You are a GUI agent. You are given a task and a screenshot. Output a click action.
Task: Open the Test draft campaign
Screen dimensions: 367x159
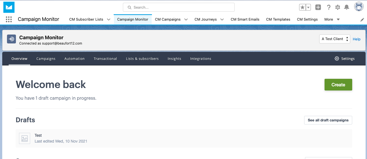184,138
